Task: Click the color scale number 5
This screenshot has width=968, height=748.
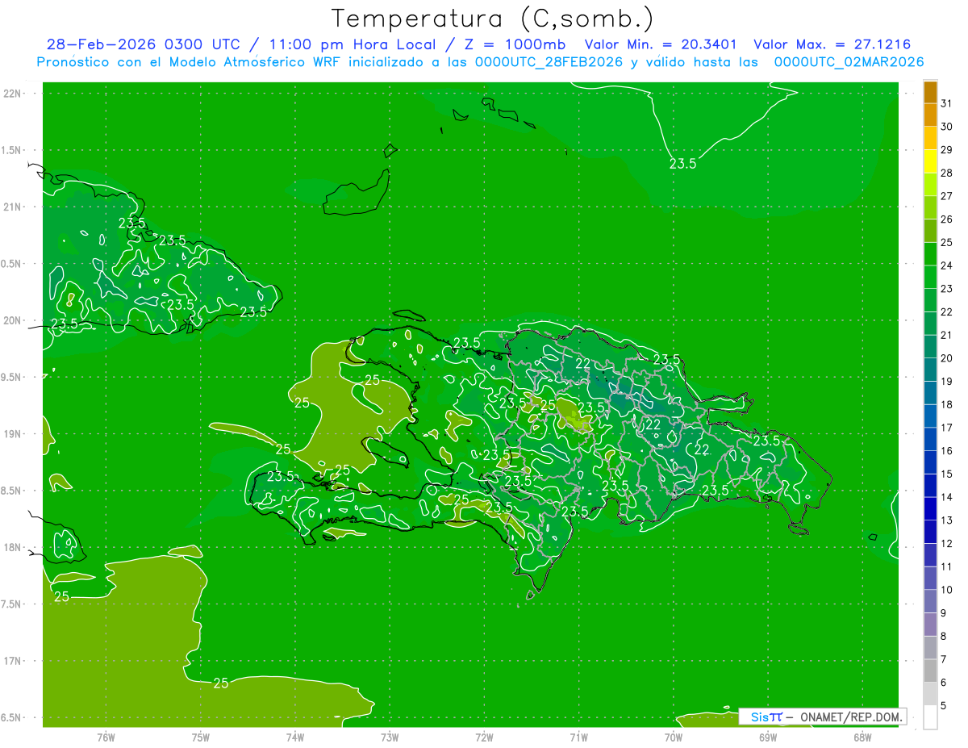Action: pyautogui.click(x=944, y=706)
